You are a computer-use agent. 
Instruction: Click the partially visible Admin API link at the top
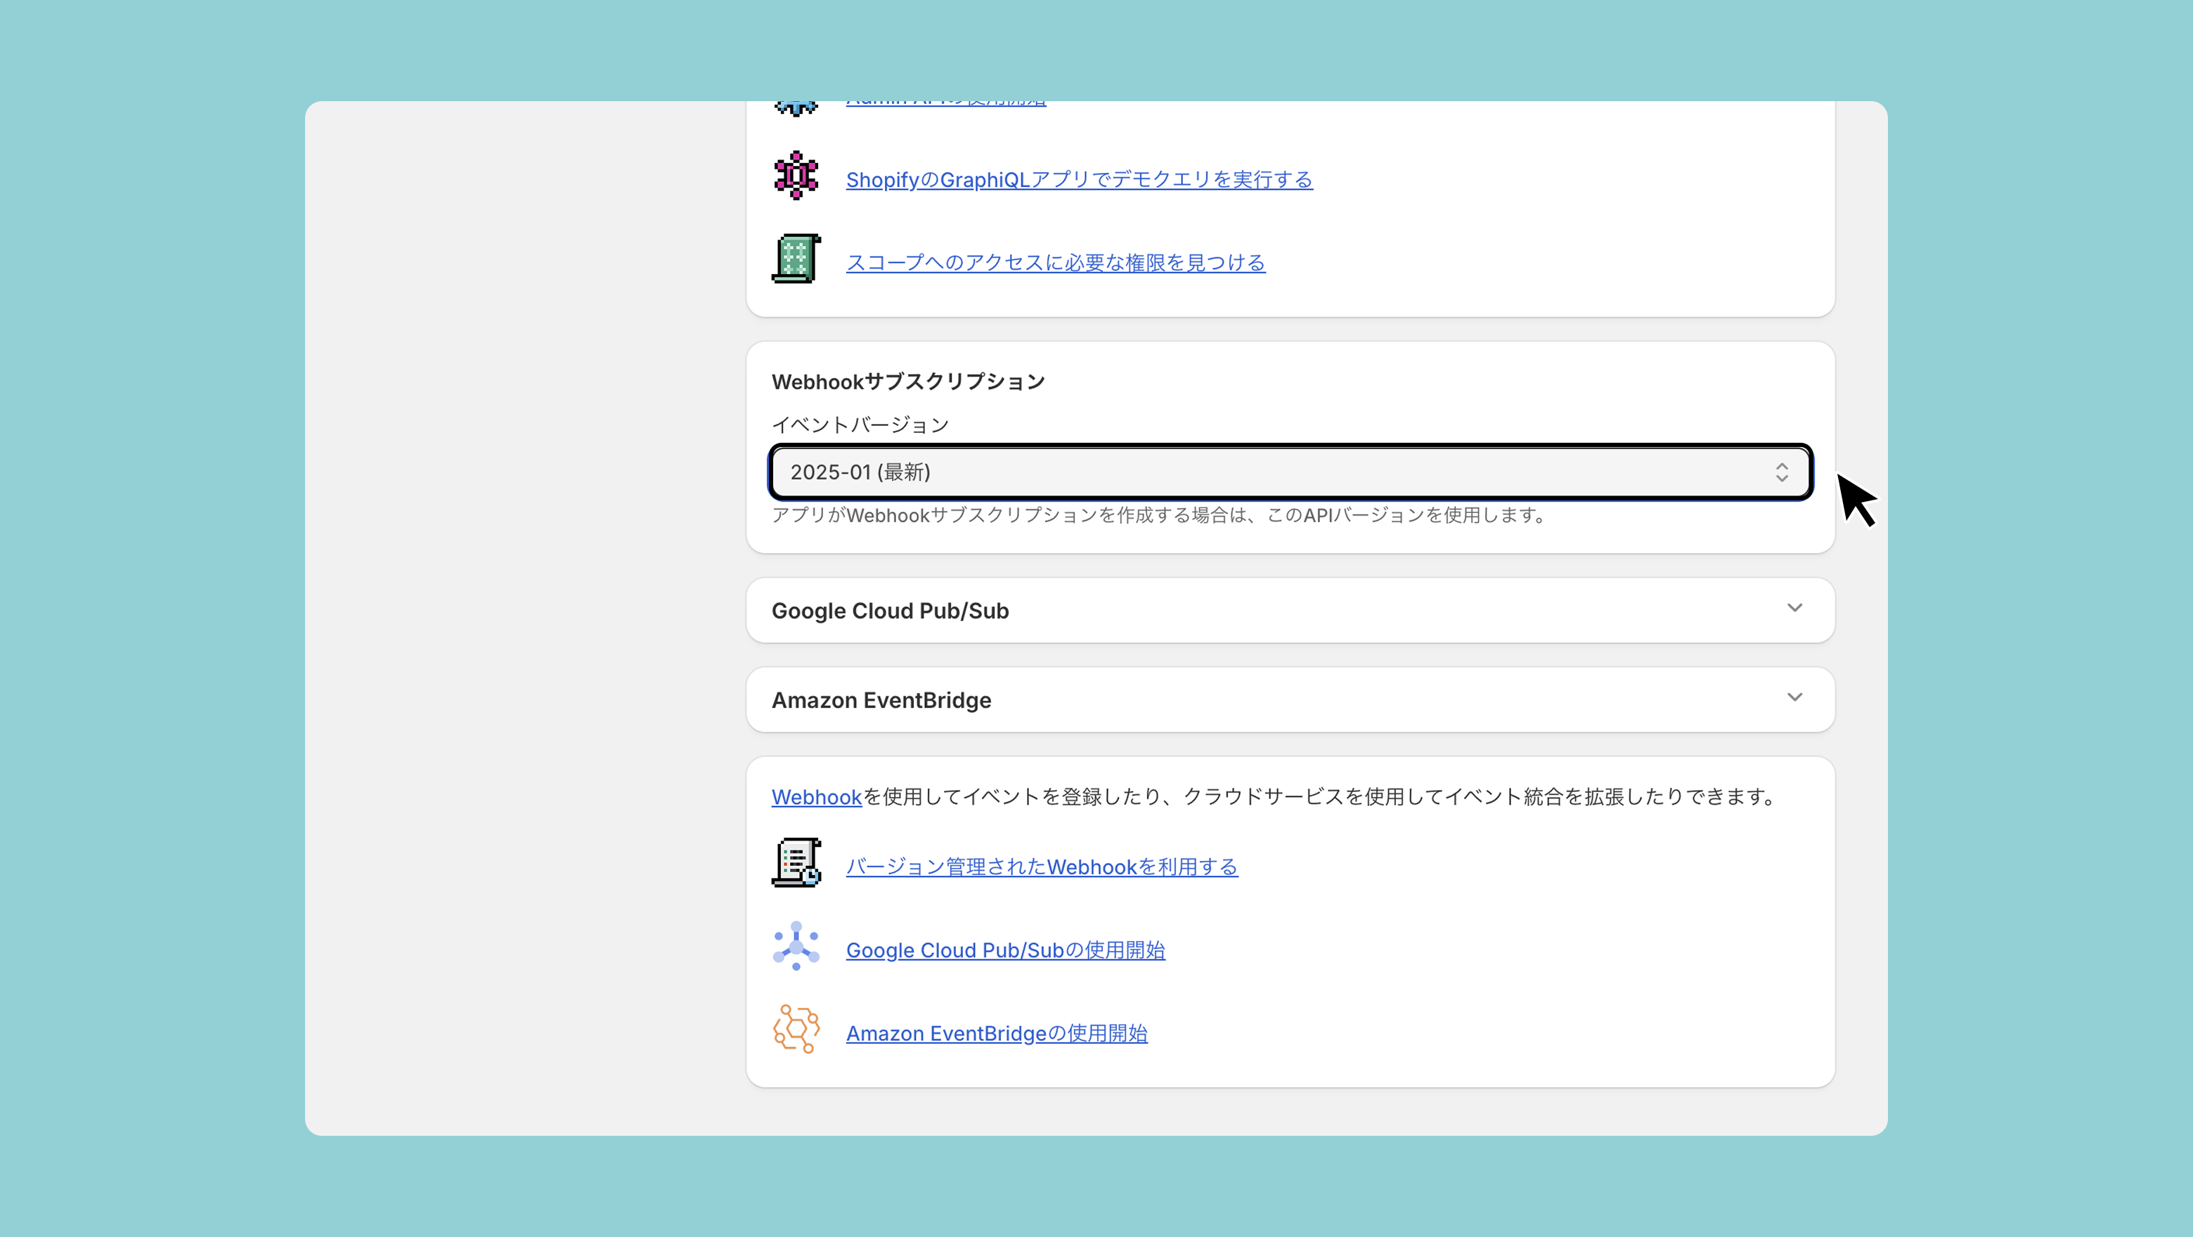[x=945, y=105]
